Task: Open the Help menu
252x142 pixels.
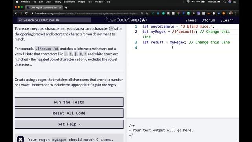Action: (x=108, y=2)
